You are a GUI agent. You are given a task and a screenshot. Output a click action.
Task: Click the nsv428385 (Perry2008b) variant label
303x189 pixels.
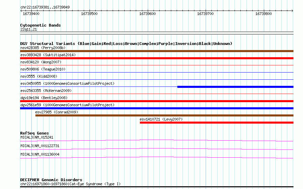43,48
